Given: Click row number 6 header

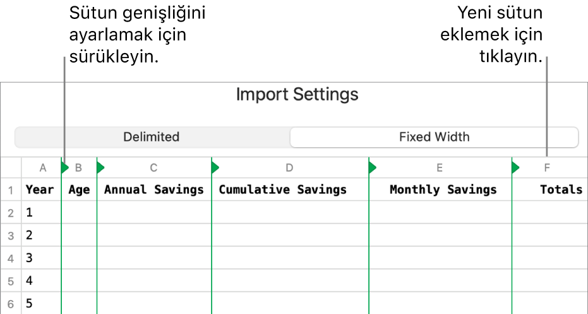Looking at the screenshot, I should [x=11, y=304].
